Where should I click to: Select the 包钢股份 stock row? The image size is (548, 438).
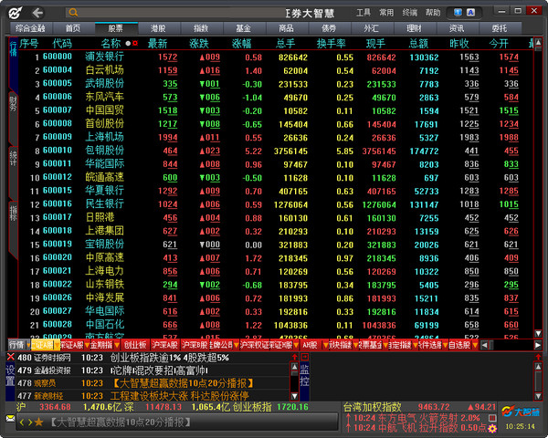[276, 151]
